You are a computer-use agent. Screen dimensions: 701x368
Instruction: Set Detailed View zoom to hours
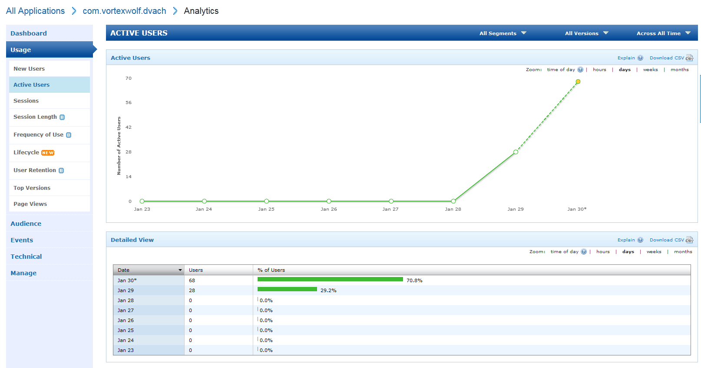(603, 252)
